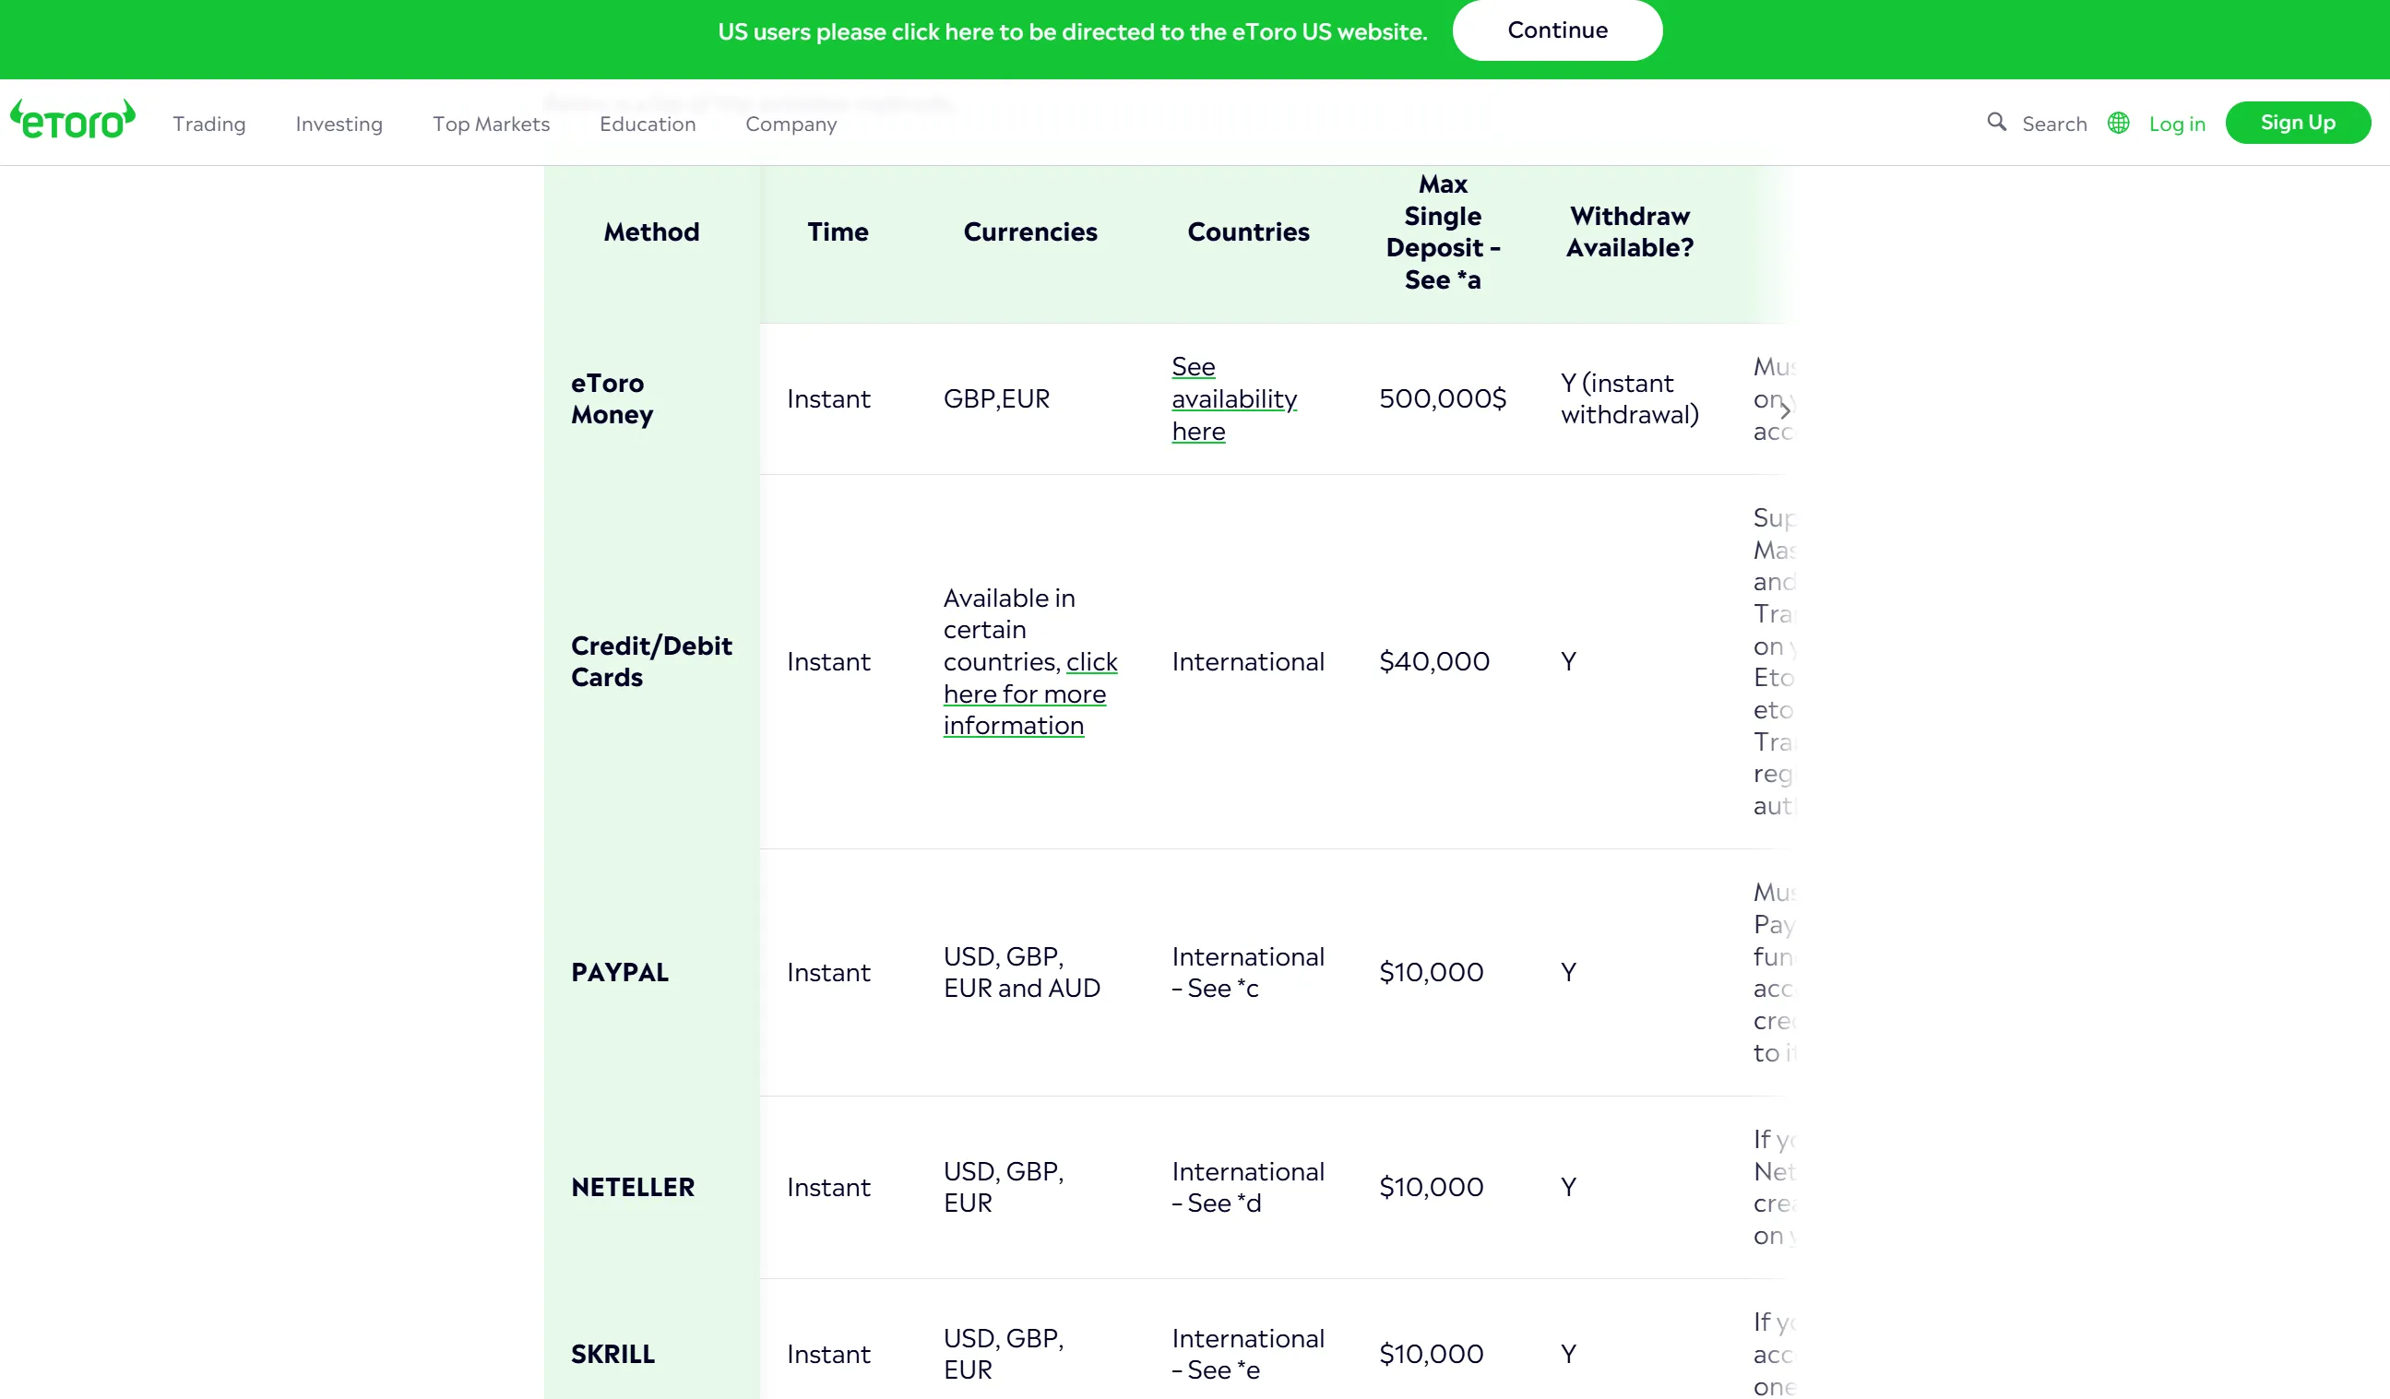Image resolution: width=2390 pixels, height=1399 pixels.
Task: Select the SKRILL row label
Action: [x=612, y=1354]
